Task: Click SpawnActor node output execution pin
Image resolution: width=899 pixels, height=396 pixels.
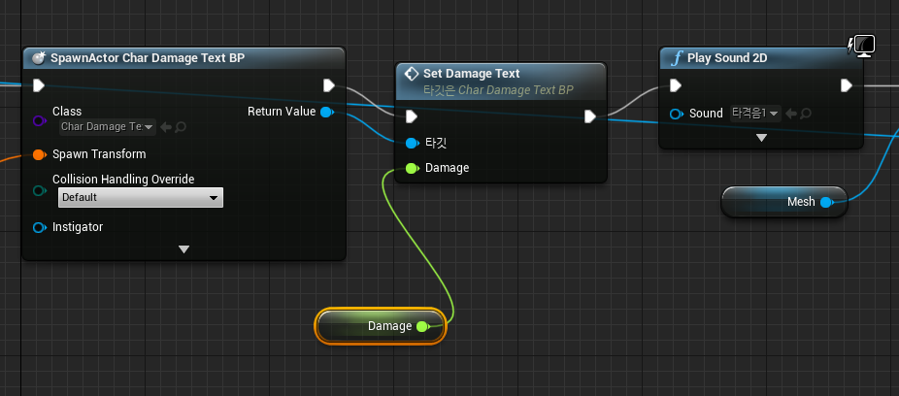Action: [x=328, y=85]
